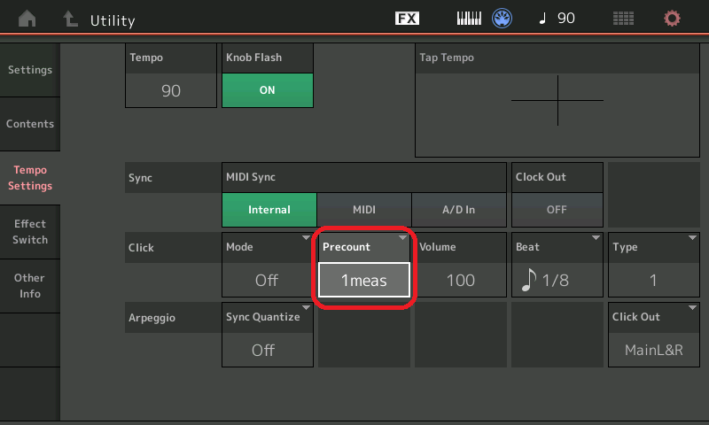
Task: Open the Contents tab
Action: point(30,124)
